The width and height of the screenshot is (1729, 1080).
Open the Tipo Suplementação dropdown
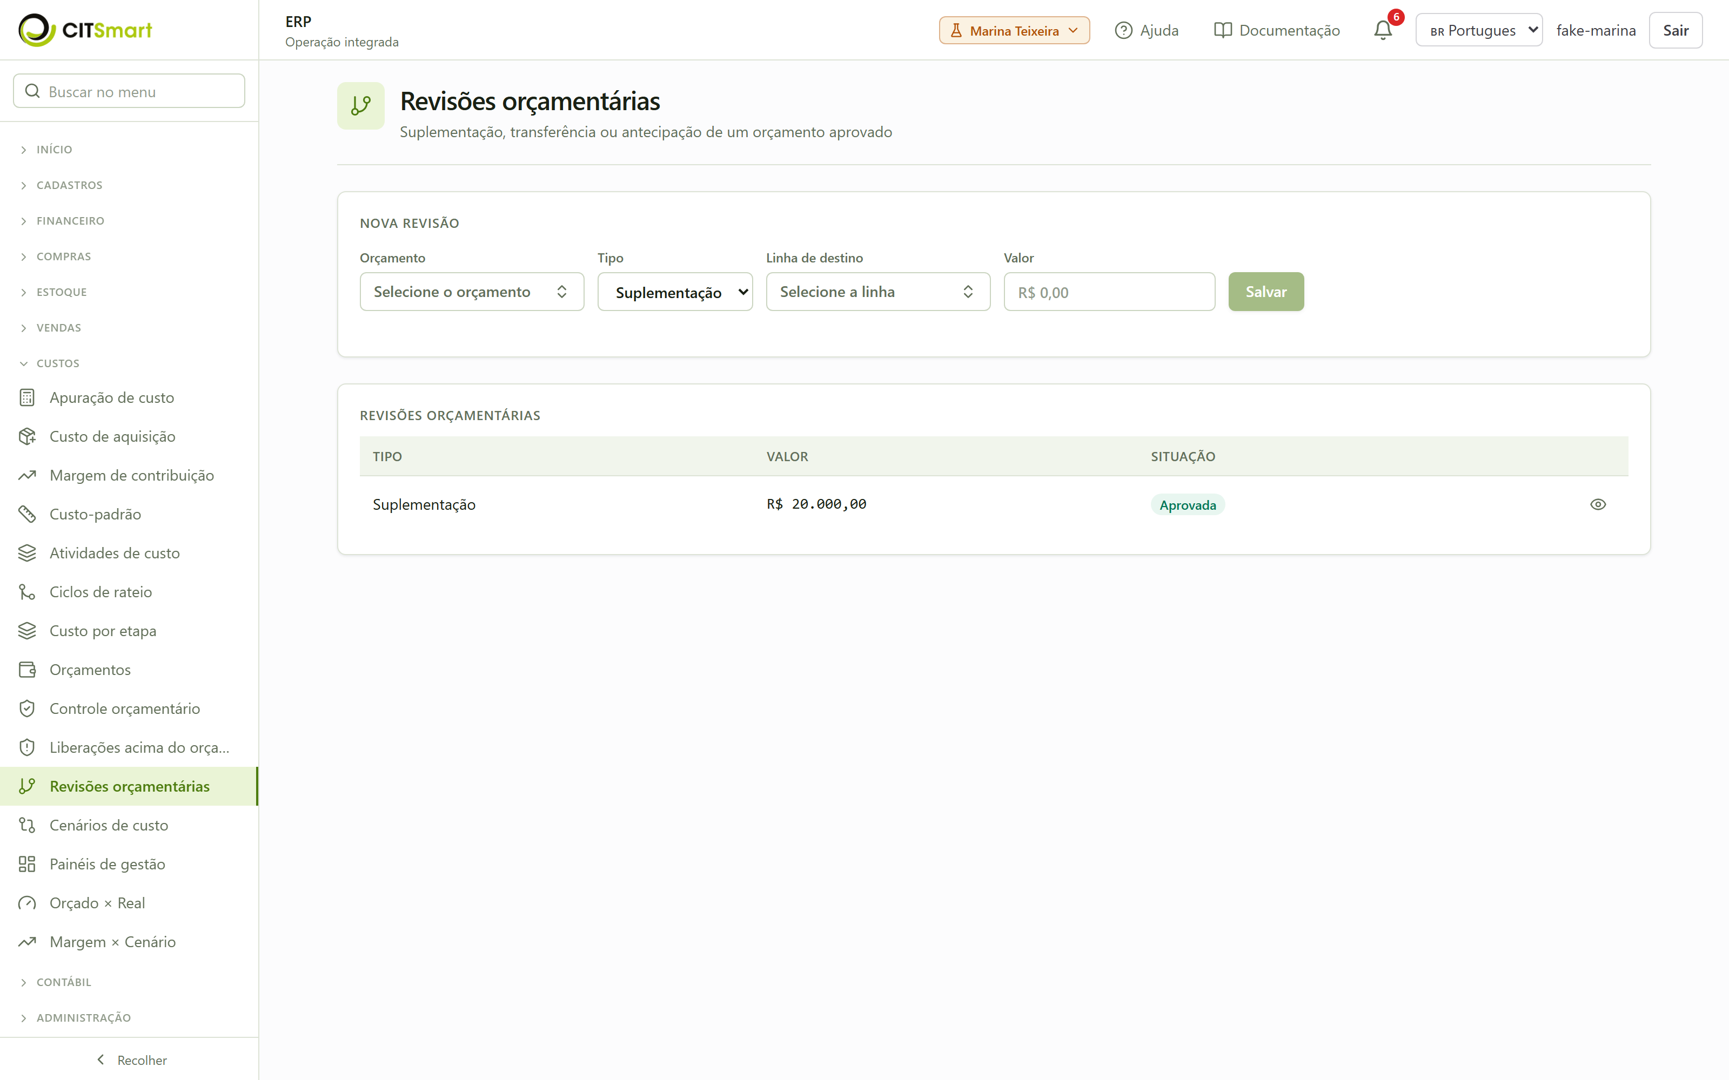[x=674, y=292]
